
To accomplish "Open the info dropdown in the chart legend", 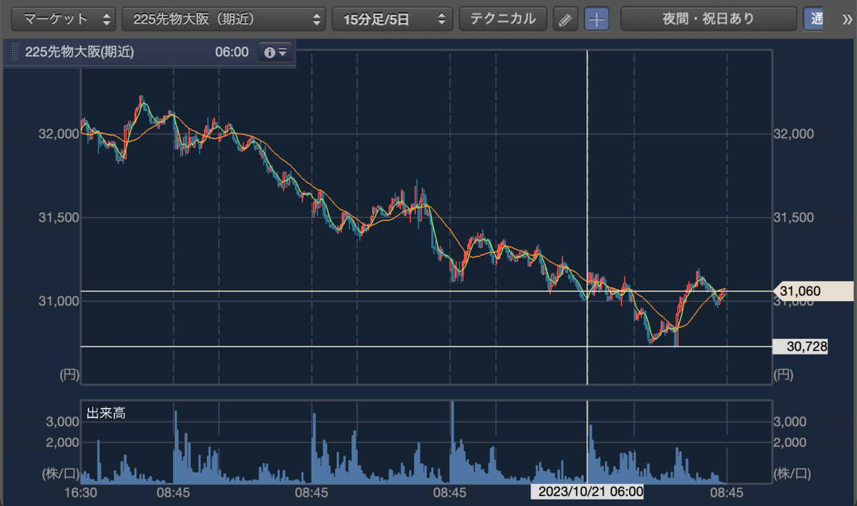I will point(276,52).
